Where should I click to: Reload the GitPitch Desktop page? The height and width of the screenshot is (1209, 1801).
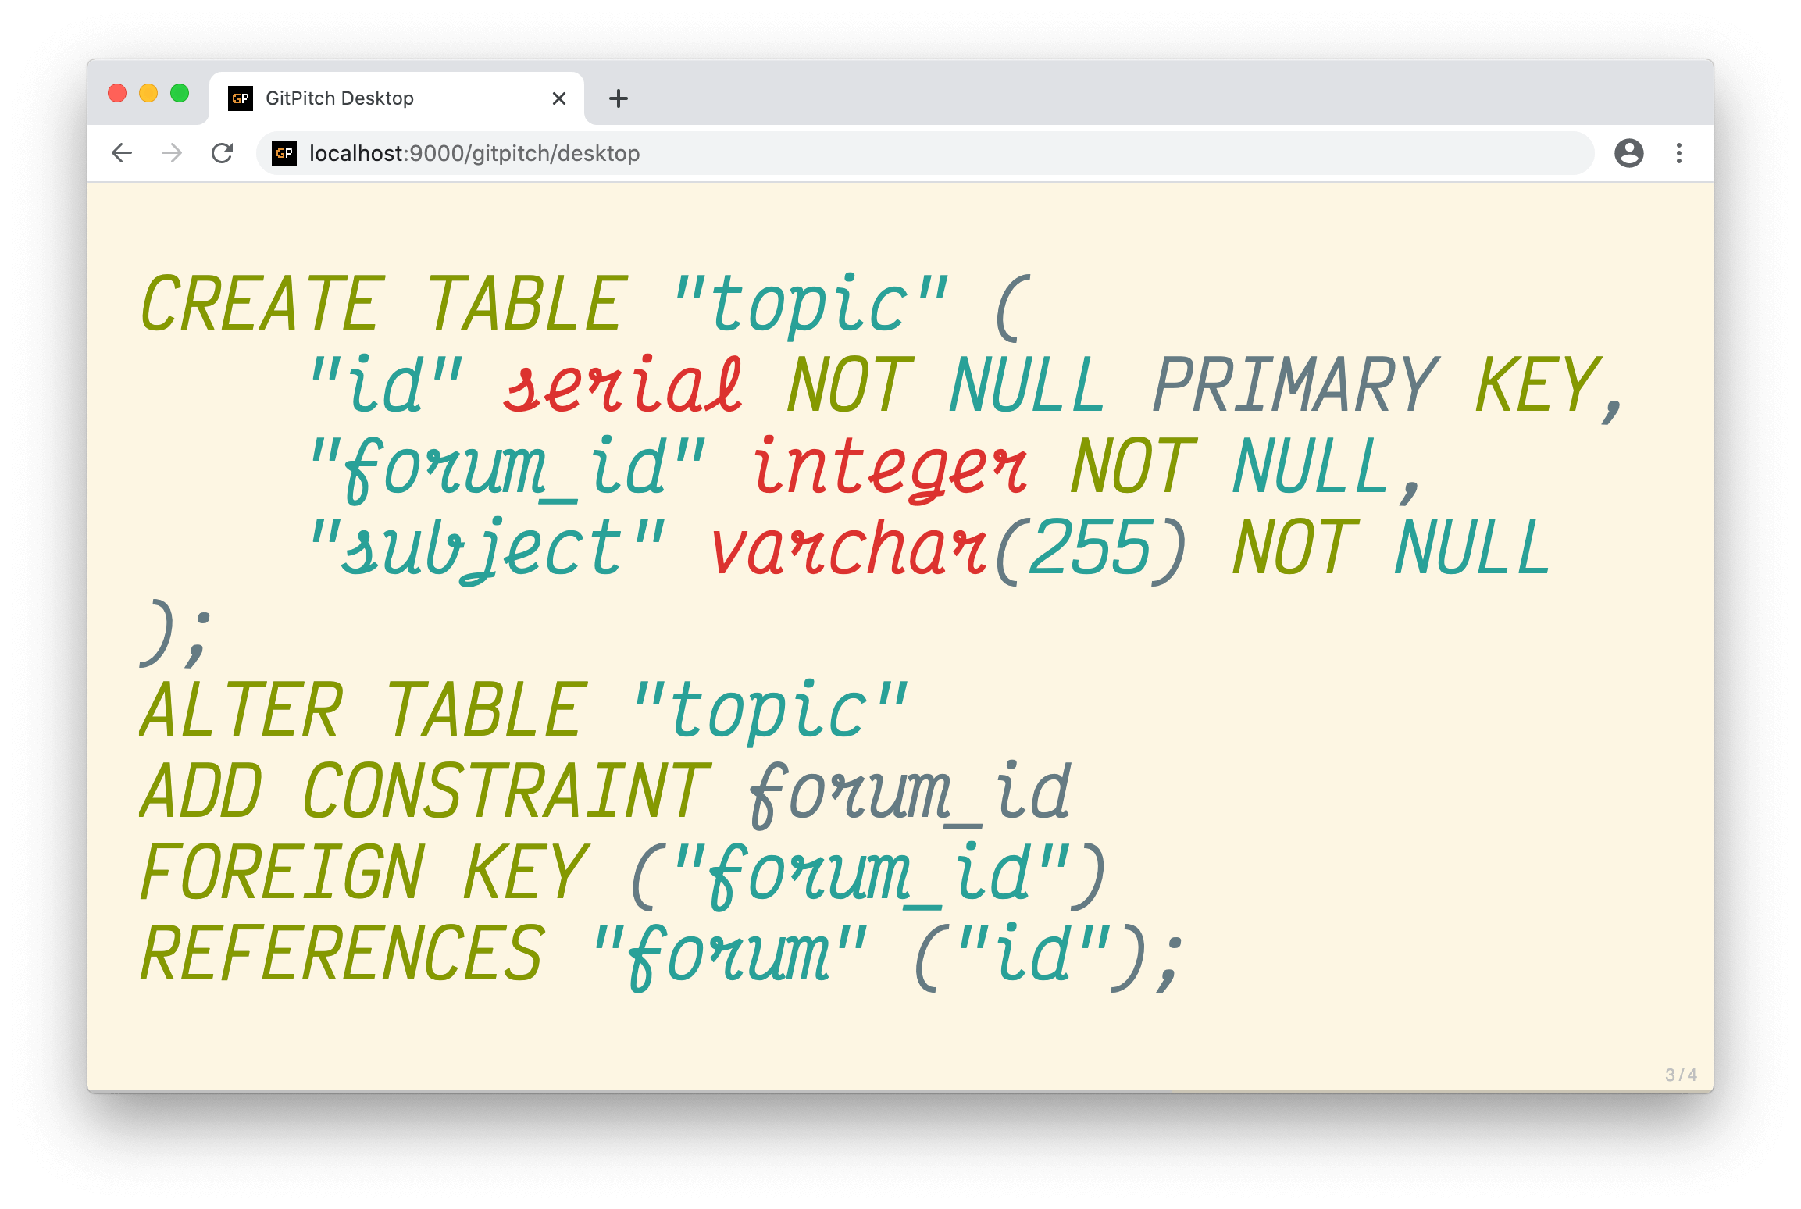coord(223,153)
